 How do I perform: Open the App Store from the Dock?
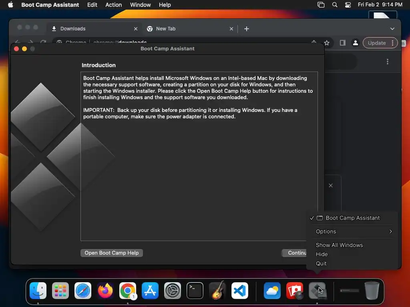pyautogui.click(x=150, y=291)
